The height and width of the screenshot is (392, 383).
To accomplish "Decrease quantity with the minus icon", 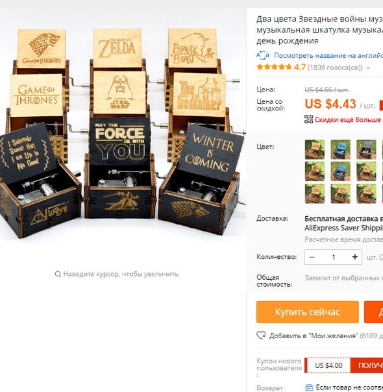I will 312,257.
